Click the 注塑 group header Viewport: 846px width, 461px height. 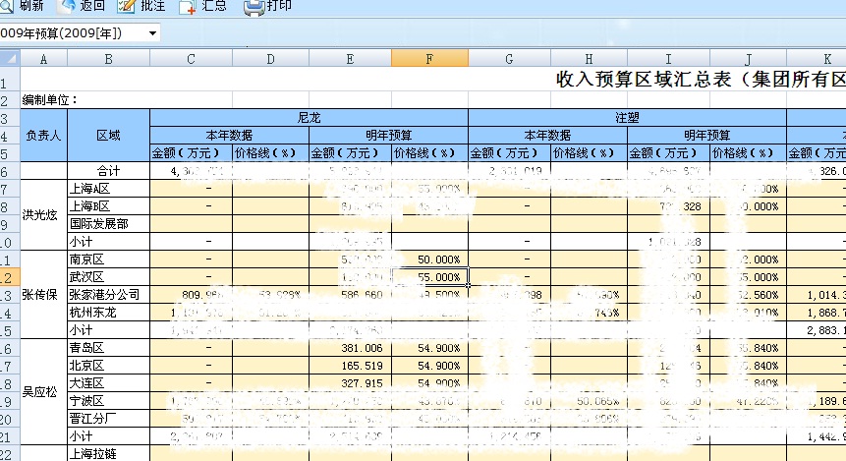627,118
